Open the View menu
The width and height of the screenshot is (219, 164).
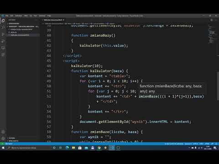pos(26,15)
